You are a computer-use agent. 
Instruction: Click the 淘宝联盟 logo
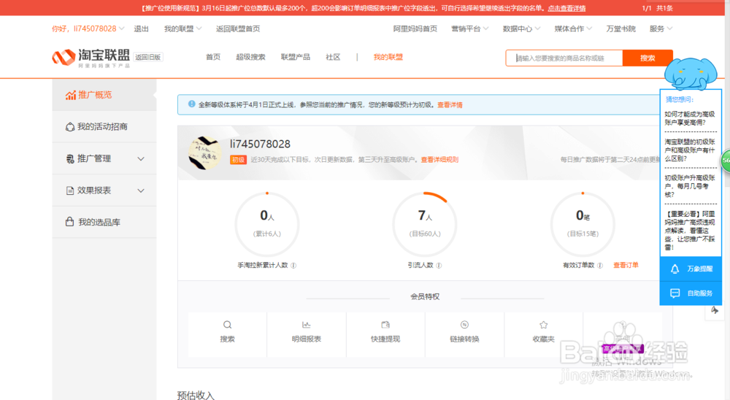pos(91,58)
